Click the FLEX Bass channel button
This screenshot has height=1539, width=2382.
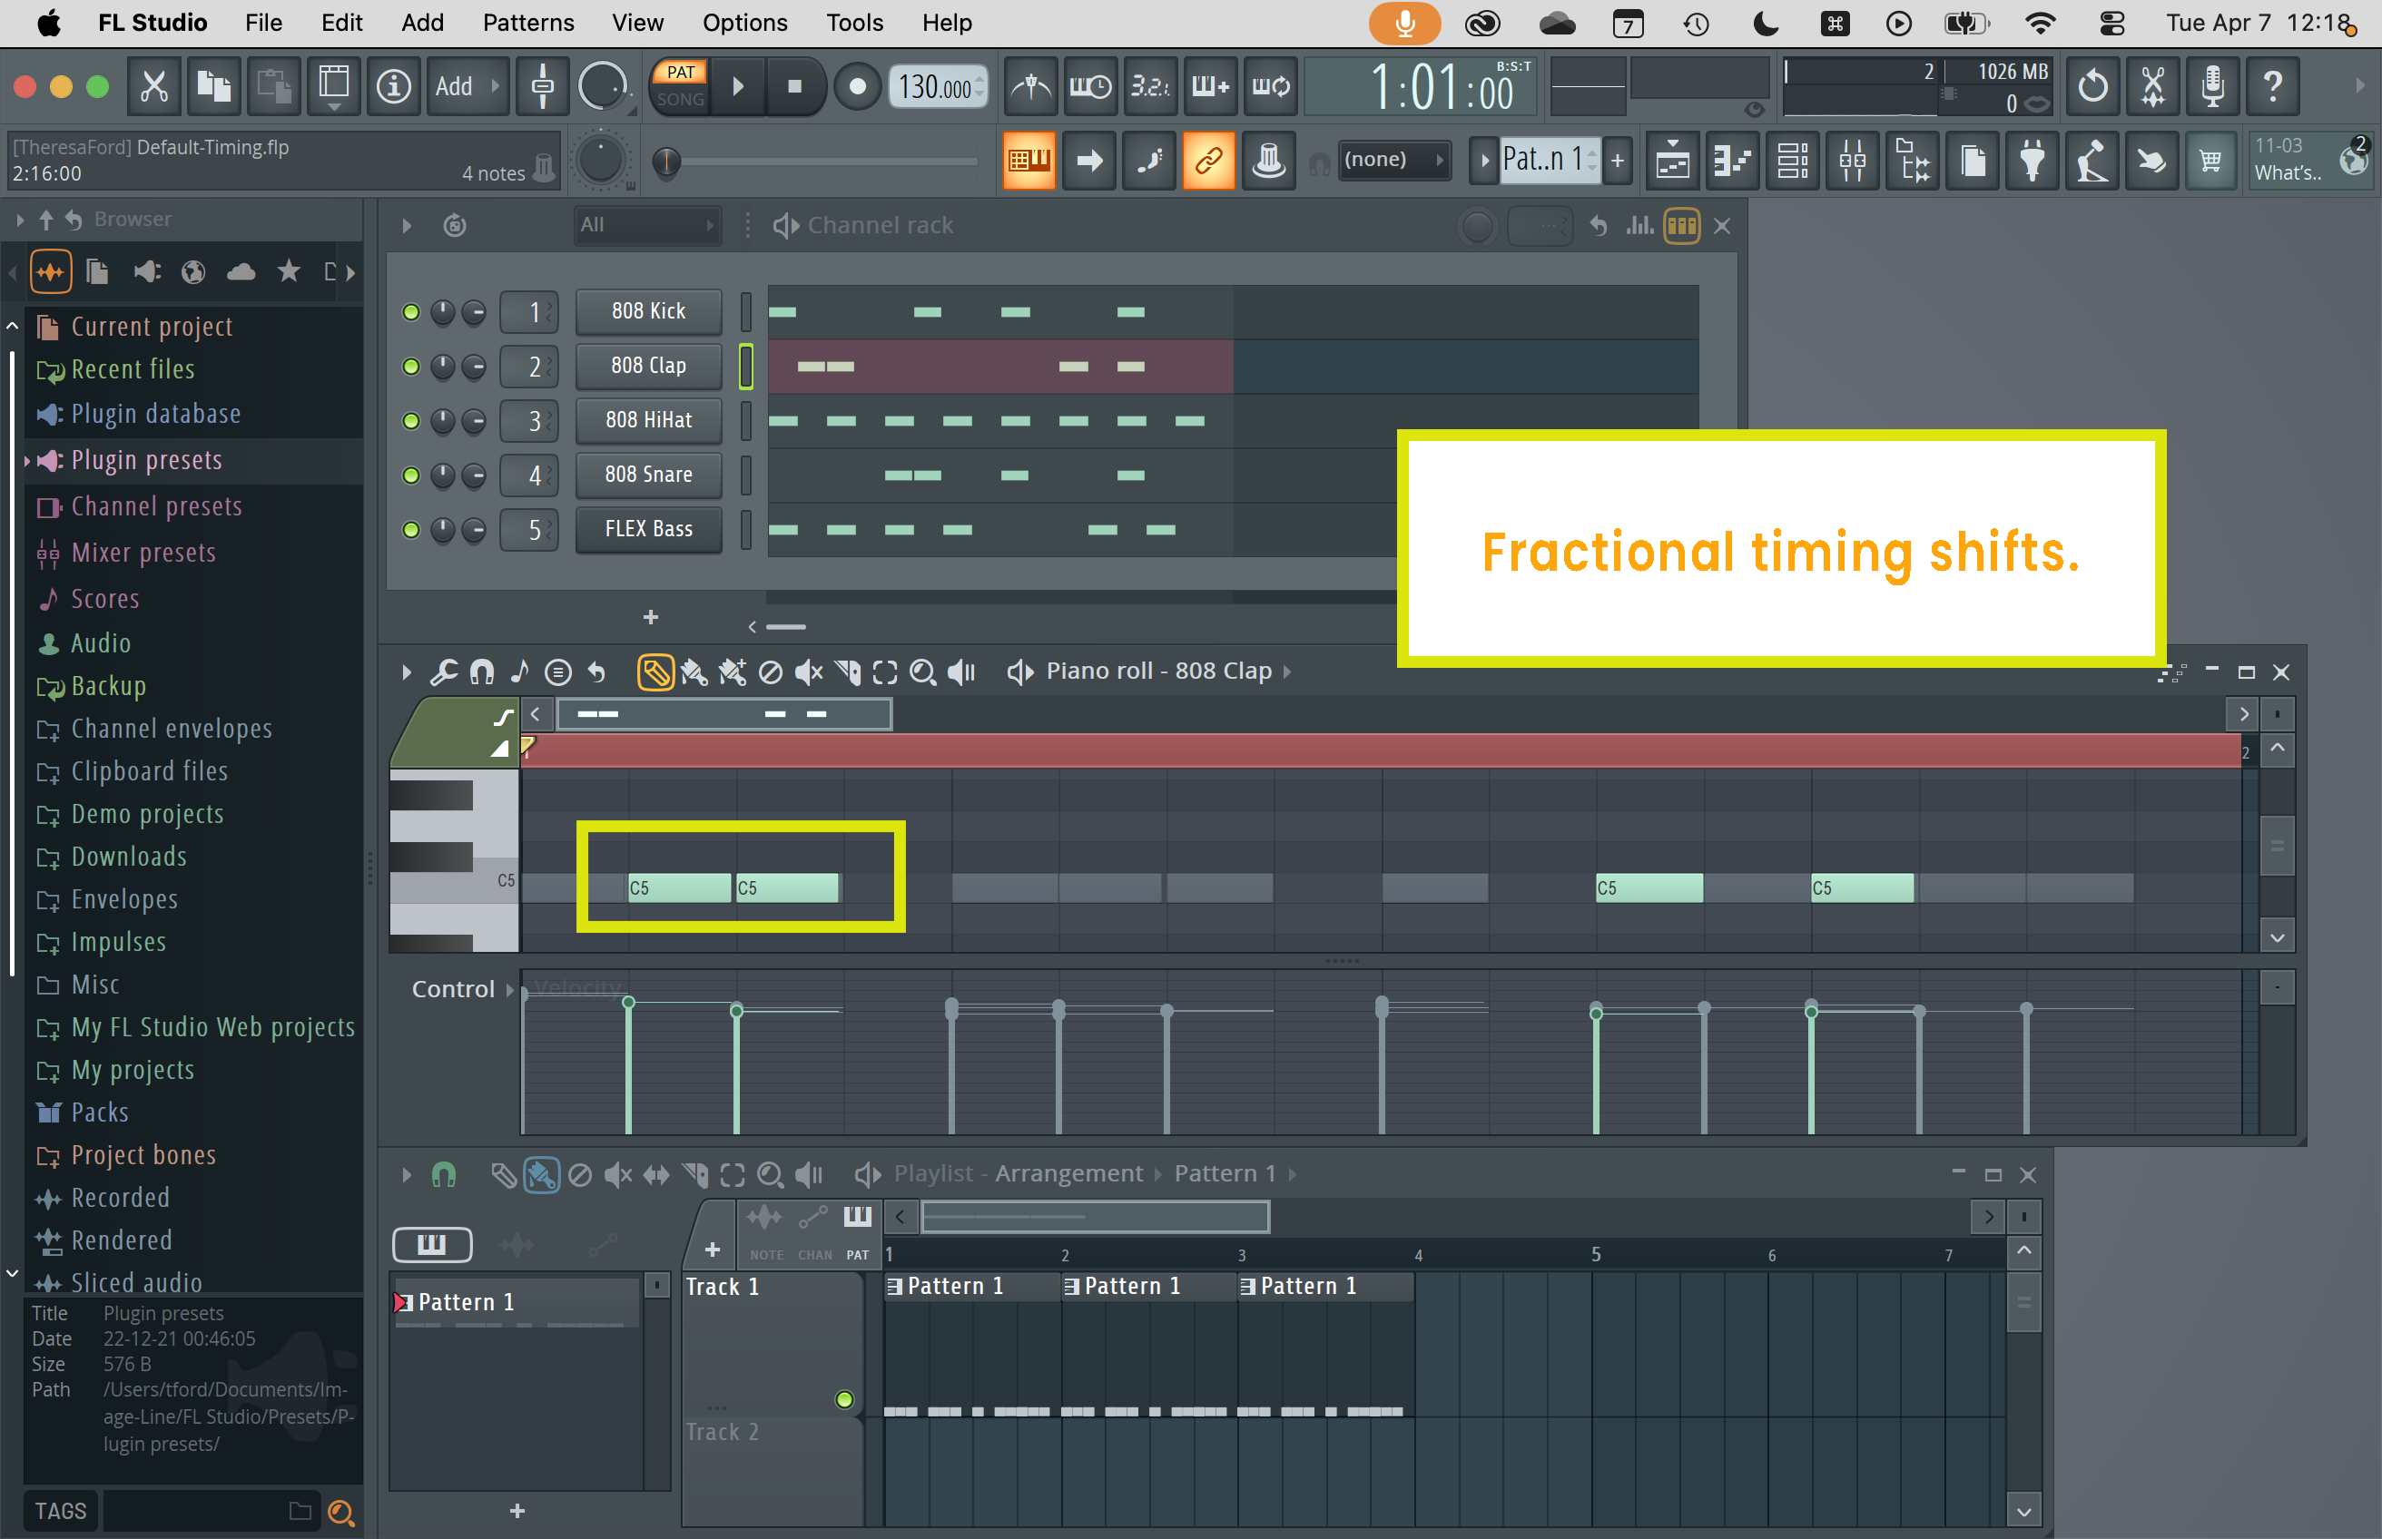(x=649, y=530)
